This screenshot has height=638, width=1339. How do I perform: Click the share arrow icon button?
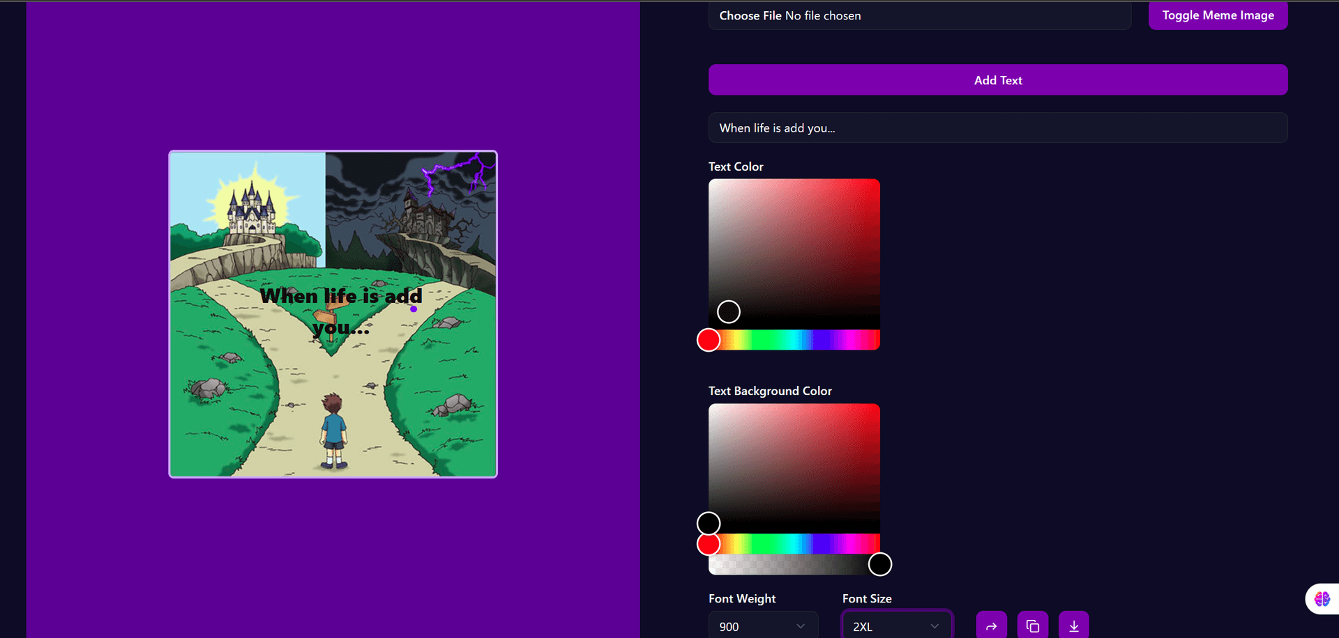tap(991, 625)
